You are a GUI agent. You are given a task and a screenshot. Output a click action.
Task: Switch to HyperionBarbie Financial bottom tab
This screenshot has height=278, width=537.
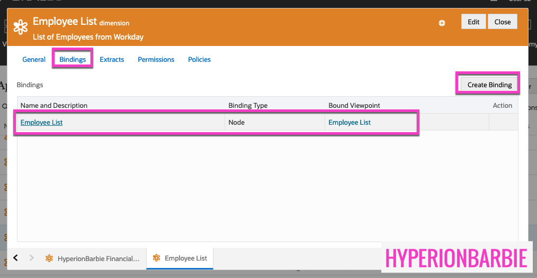tap(99, 258)
